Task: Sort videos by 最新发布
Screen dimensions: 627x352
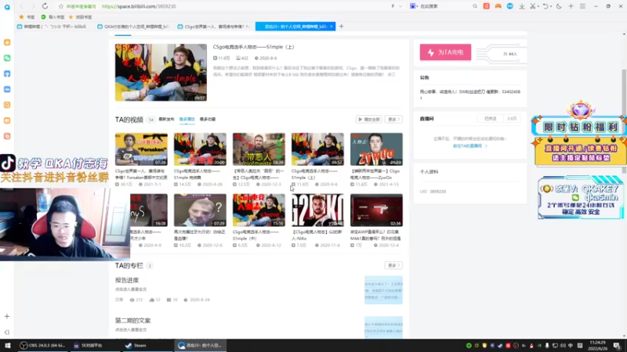Action: coord(166,120)
